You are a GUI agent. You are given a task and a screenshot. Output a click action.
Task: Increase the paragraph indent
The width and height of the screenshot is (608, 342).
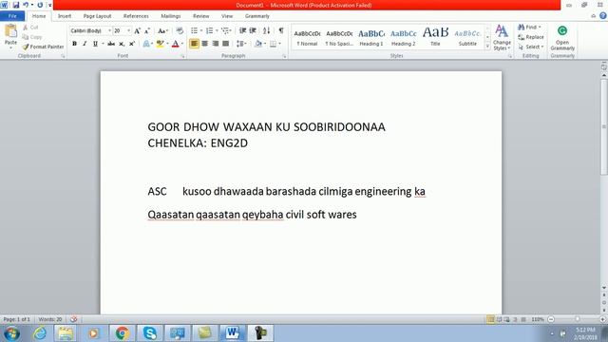click(x=253, y=30)
